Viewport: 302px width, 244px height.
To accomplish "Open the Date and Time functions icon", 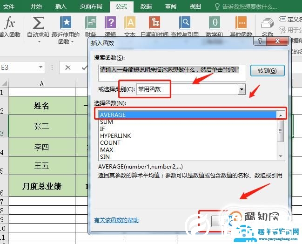I will click(154, 22).
